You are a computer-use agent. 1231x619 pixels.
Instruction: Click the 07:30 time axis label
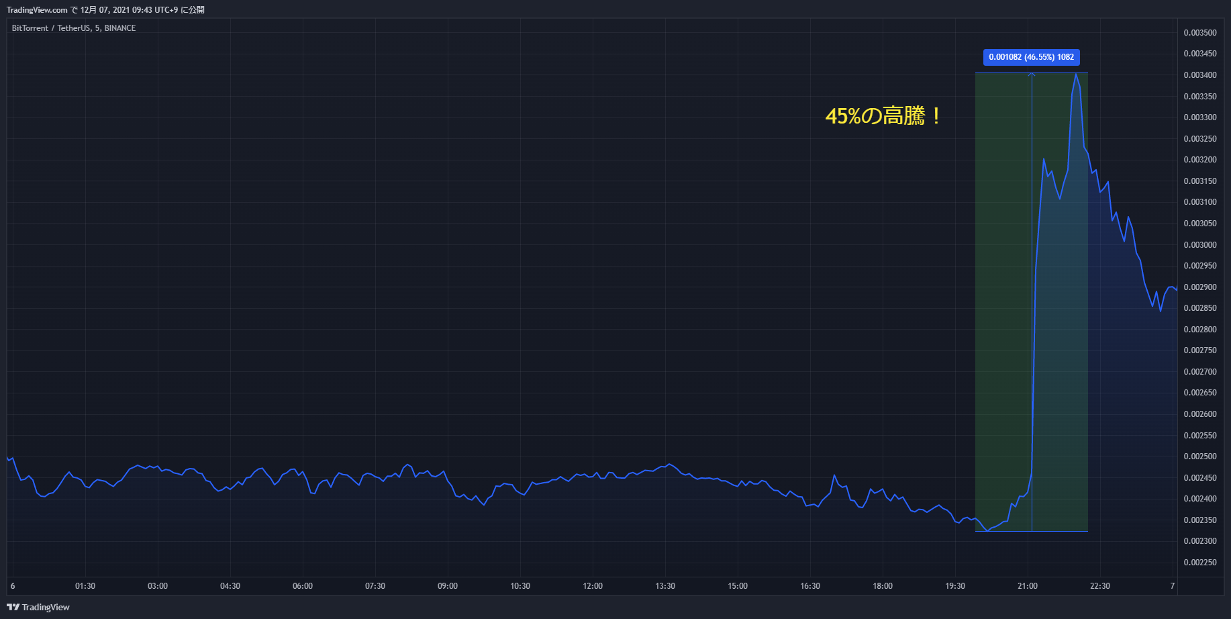pyautogui.click(x=375, y=586)
